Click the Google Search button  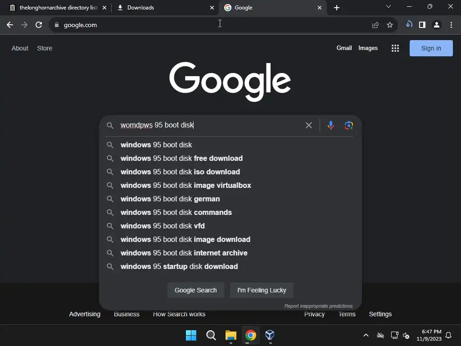click(196, 290)
